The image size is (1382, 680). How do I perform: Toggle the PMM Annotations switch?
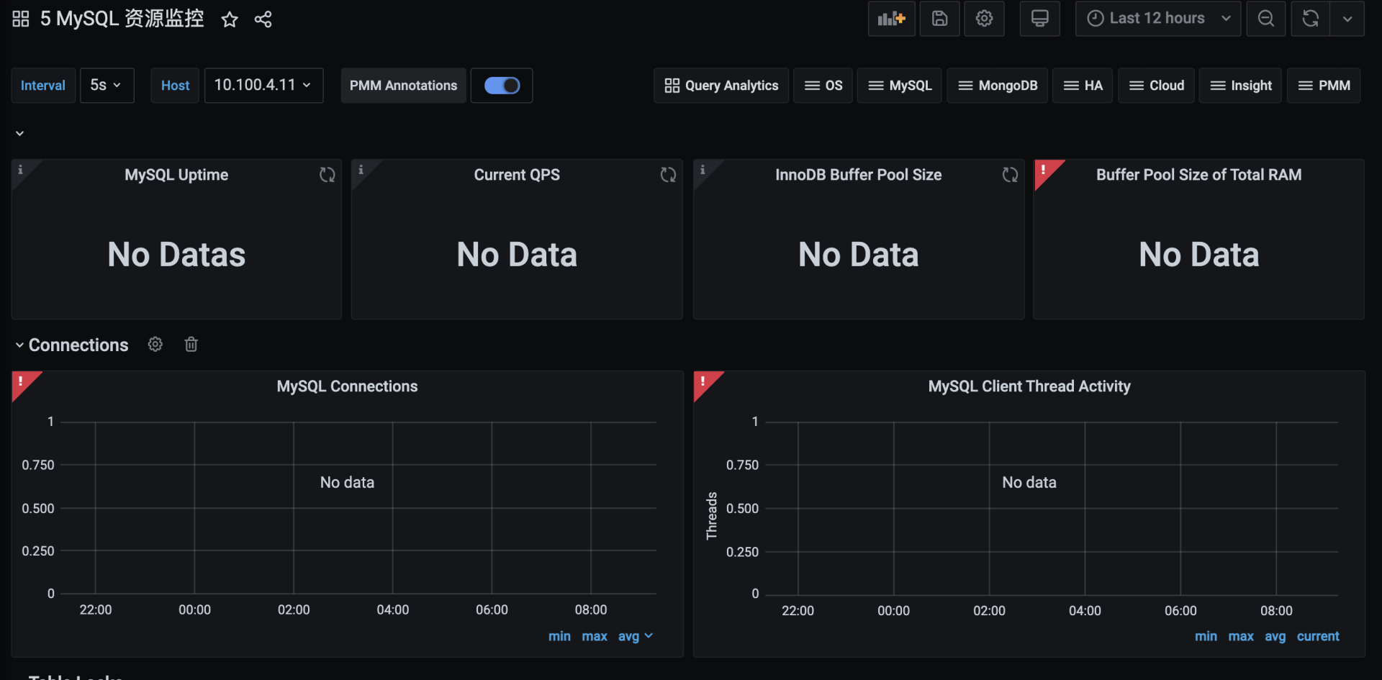(502, 86)
